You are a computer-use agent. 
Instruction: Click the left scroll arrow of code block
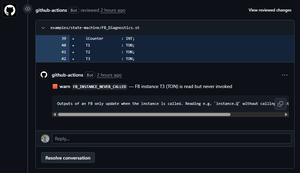[x=55, y=115]
